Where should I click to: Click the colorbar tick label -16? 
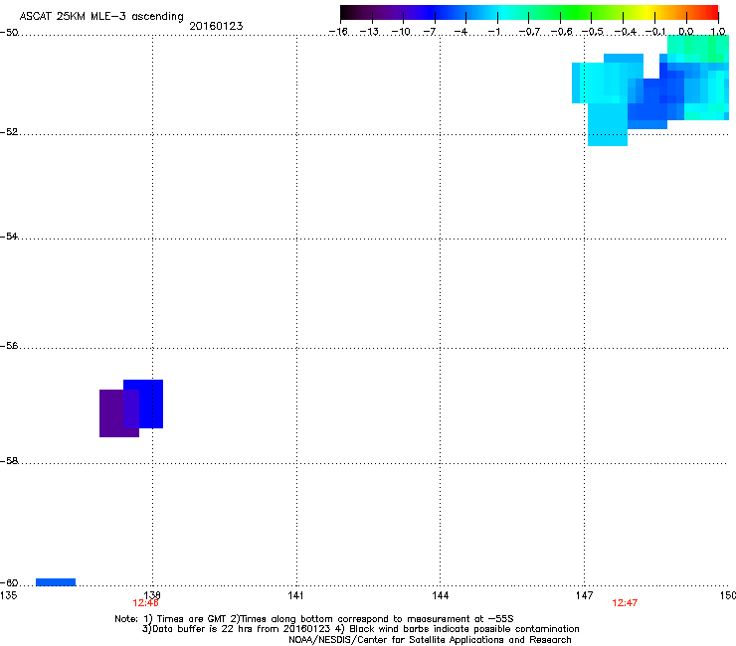338,32
